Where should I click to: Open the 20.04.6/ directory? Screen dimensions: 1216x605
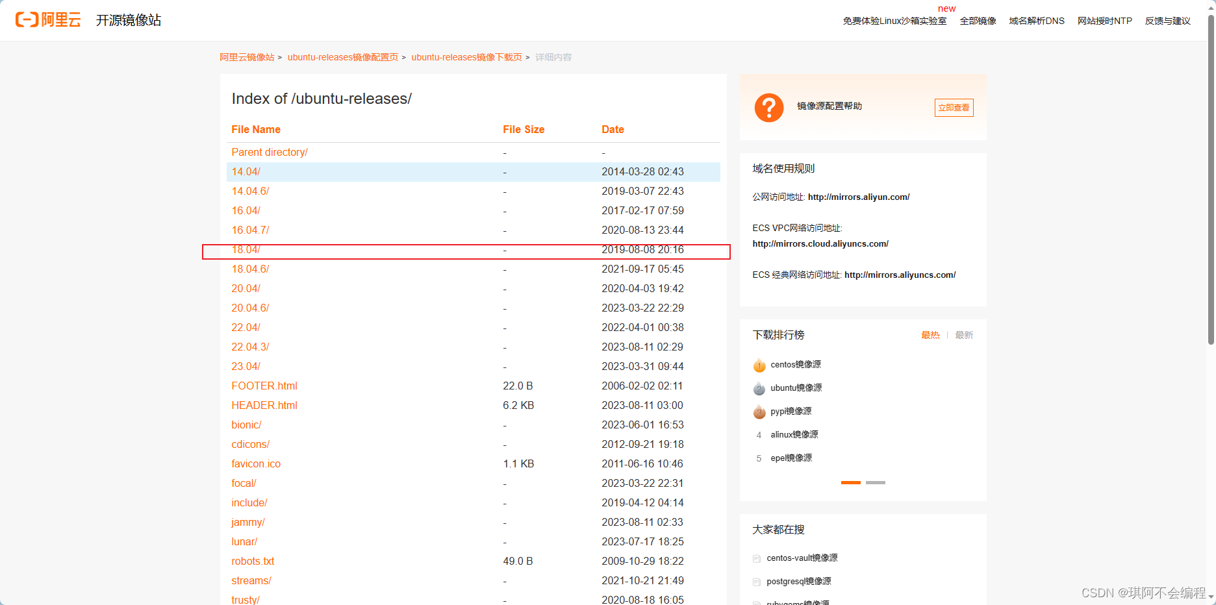click(x=250, y=308)
